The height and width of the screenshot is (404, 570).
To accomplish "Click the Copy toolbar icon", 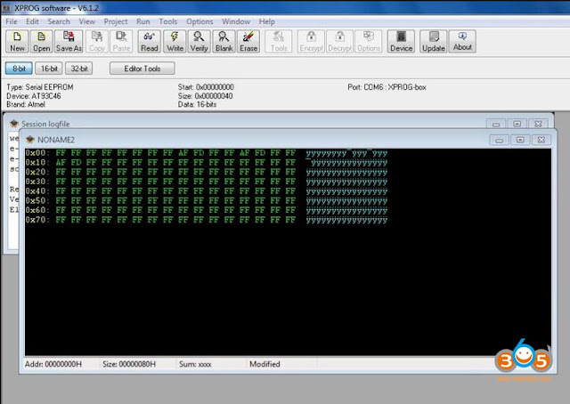I will coord(97,42).
